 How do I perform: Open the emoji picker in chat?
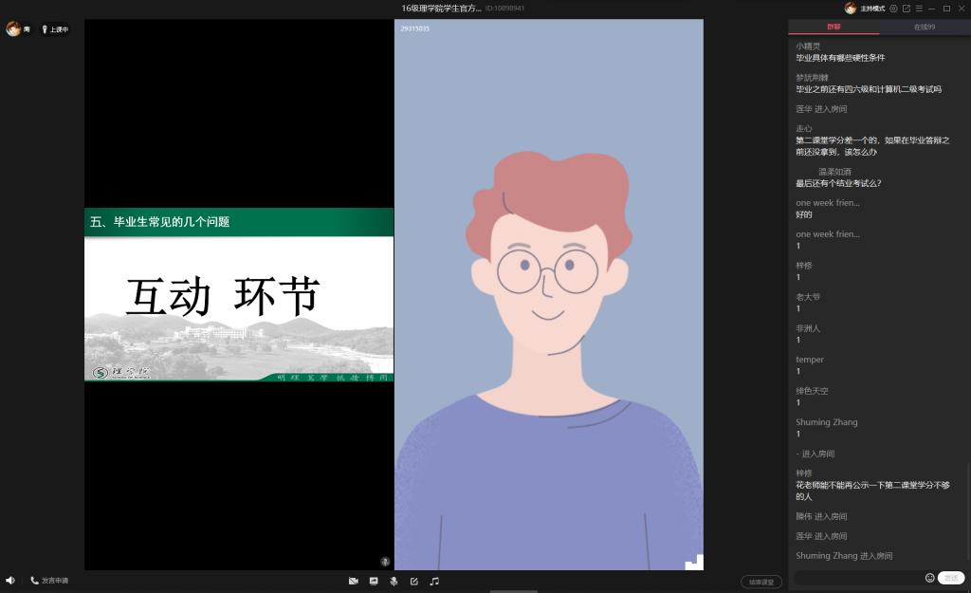(x=929, y=578)
